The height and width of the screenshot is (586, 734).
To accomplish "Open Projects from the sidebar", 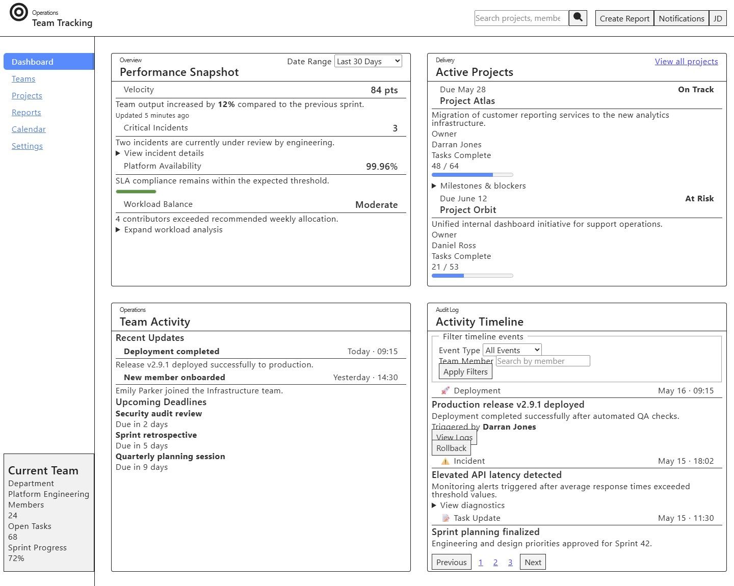I will [27, 95].
